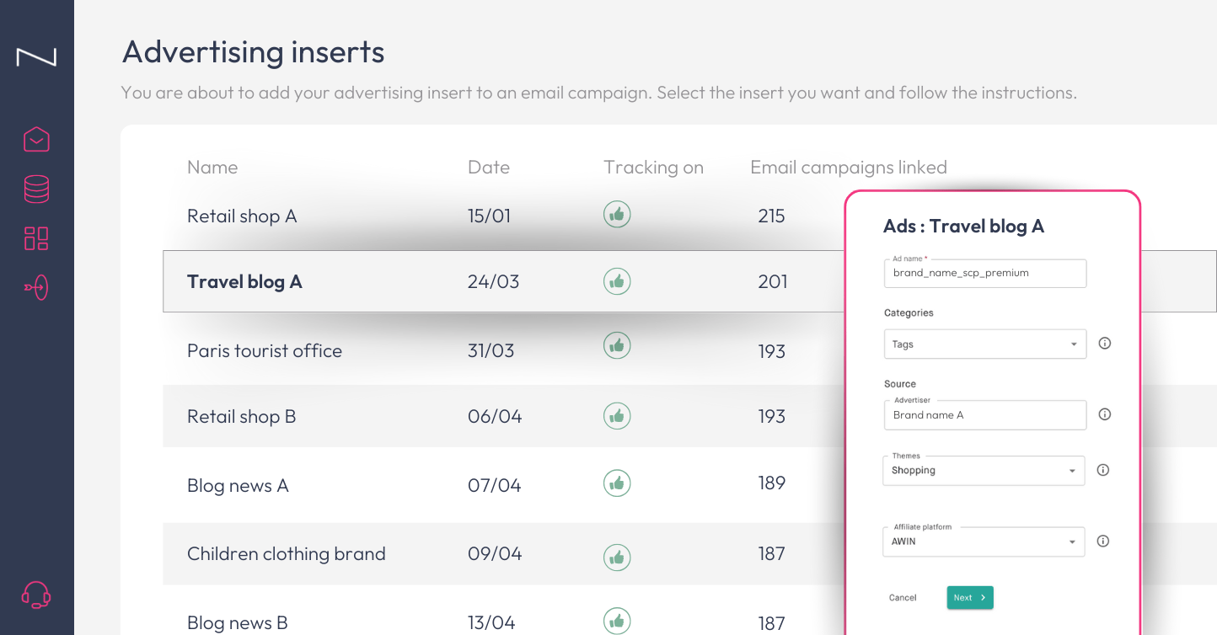This screenshot has height=635, width=1217.
Task: Expand the Tags categories dropdown
Action: 985,344
